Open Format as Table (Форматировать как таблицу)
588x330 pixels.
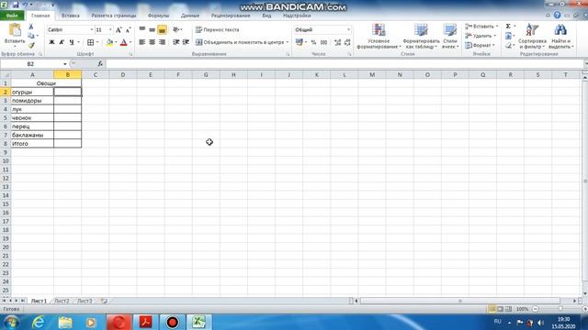[x=421, y=36]
